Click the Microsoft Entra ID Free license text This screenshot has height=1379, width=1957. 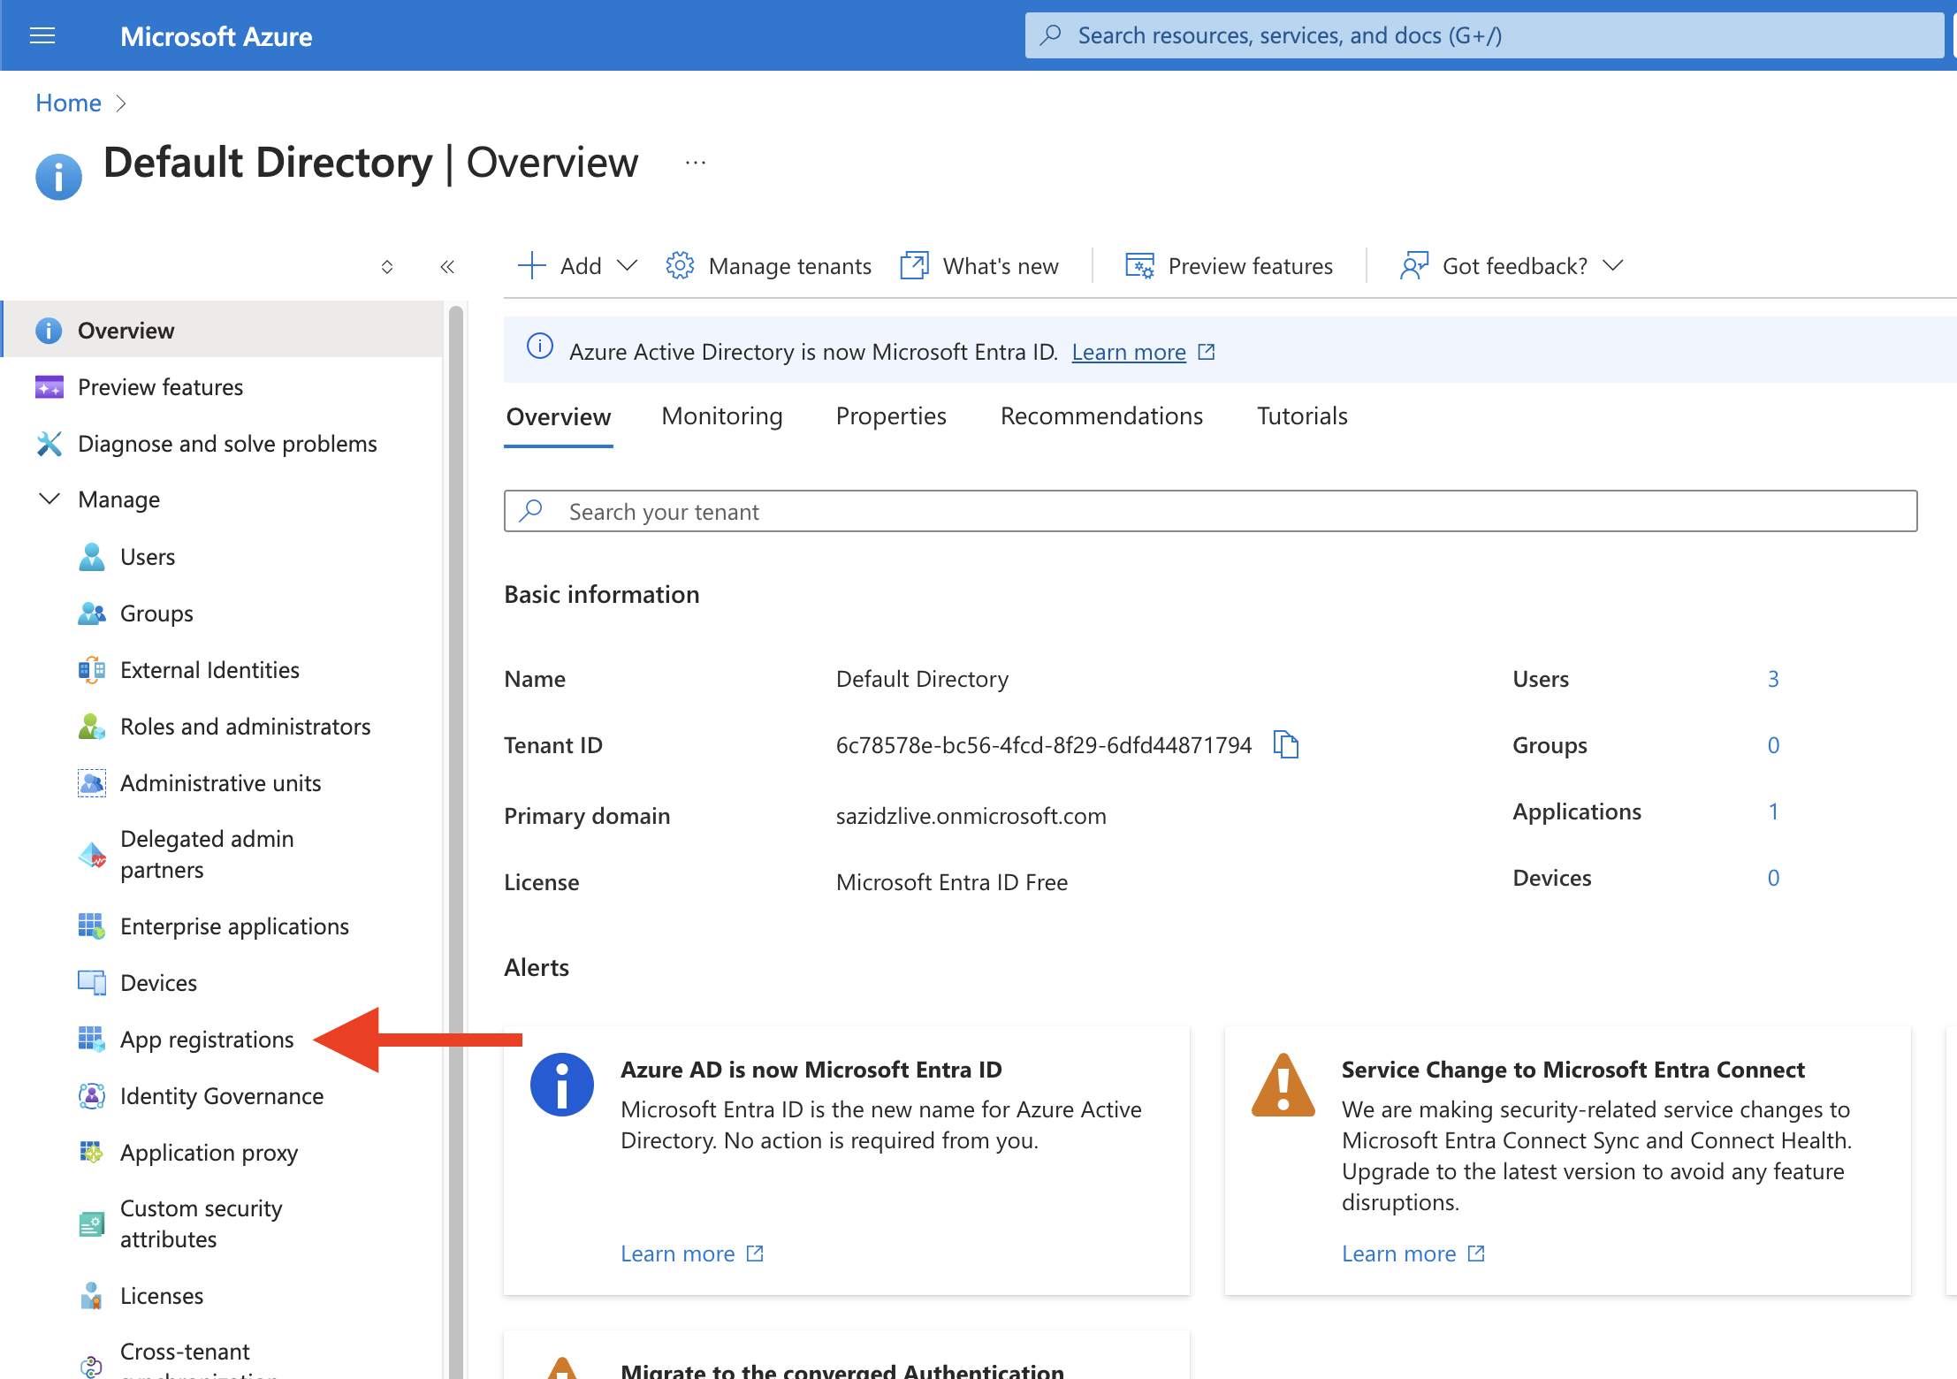tap(952, 882)
